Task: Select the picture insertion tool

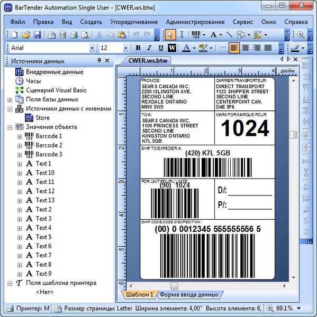Action: [258, 35]
